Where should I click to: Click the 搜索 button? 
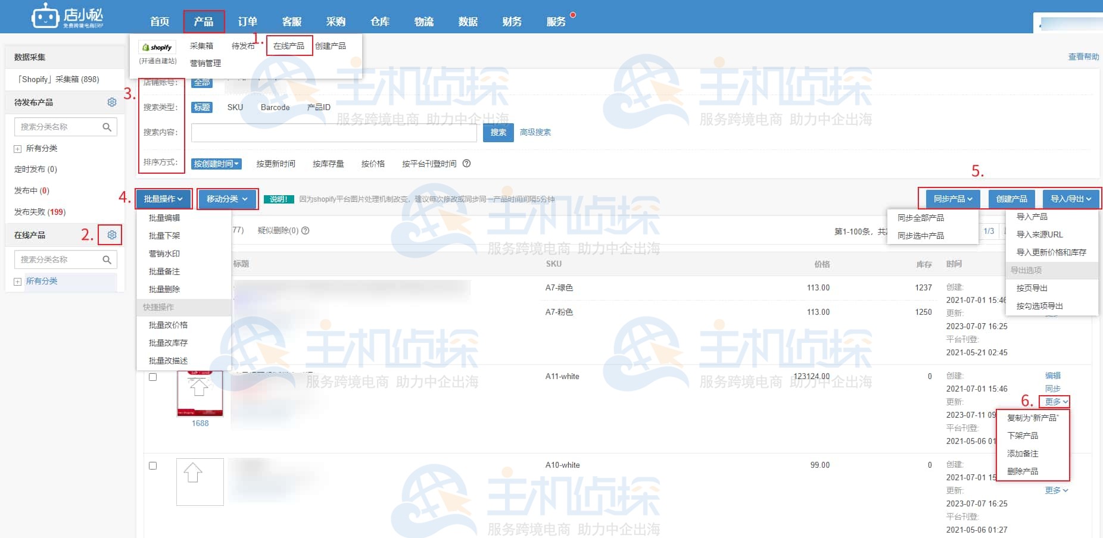(x=498, y=132)
